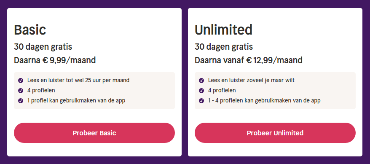The height and width of the screenshot is (164, 370).
Task: Click 30 dagen gratis under Basic
Action: [x=43, y=47]
